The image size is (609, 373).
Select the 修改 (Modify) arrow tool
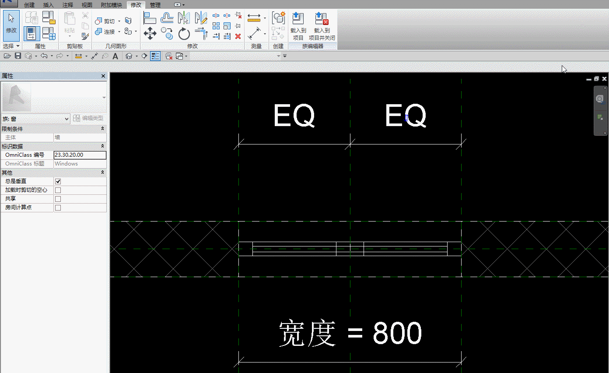[11, 26]
